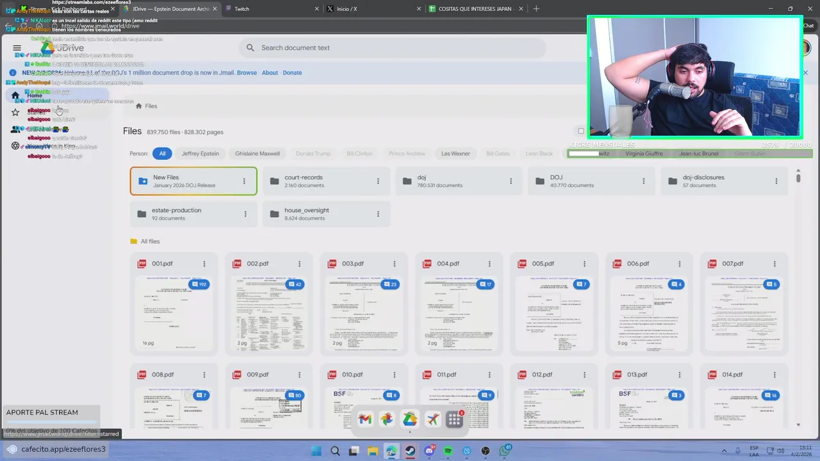Open the 007.pdf thumbnail preview

tap(743, 314)
